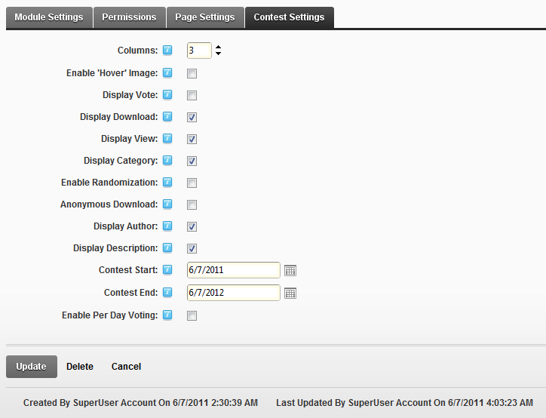Click the help icon for Enable Randomization
Image resolution: width=546 pixels, height=418 pixels.
[x=167, y=183]
